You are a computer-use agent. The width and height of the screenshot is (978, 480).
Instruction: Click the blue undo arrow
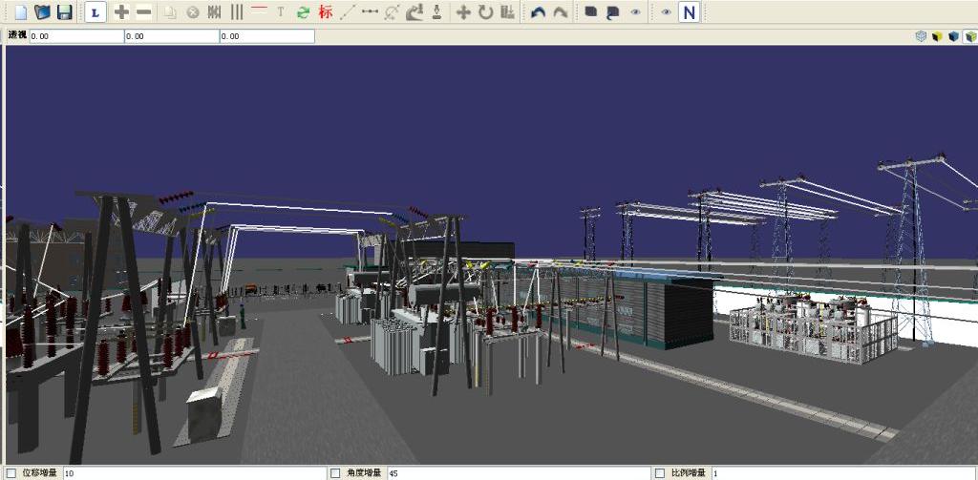point(538,12)
